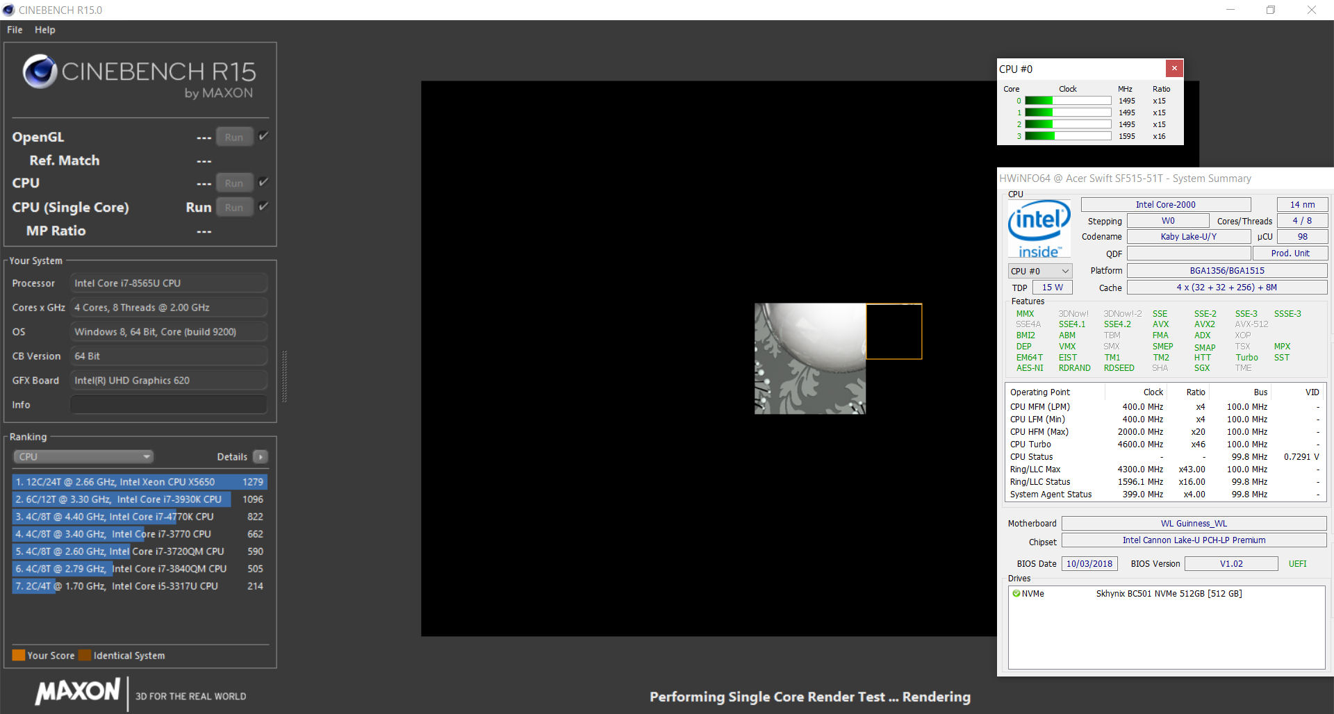
Task: Click the Cores x GHz field
Action: coord(169,308)
